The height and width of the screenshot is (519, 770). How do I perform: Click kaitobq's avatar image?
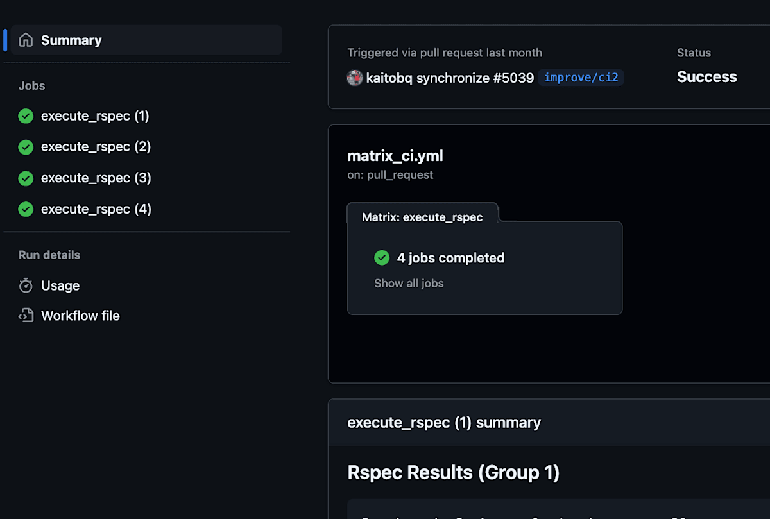coord(355,78)
